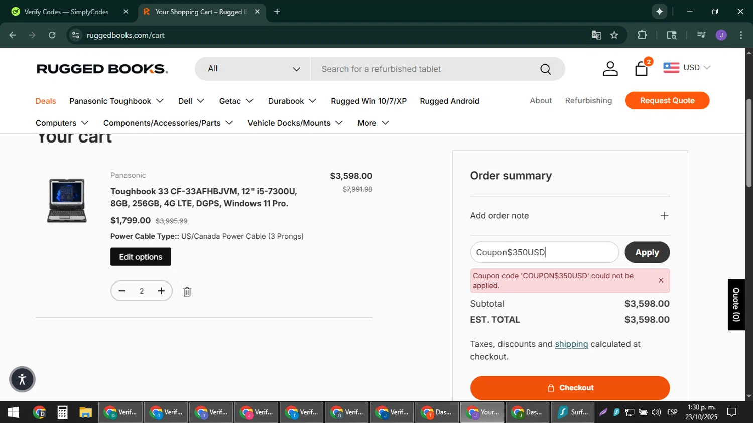Expand the Components/Accessories/Parts menu
Viewport: 753px width, 423px height.
point(168,123)
